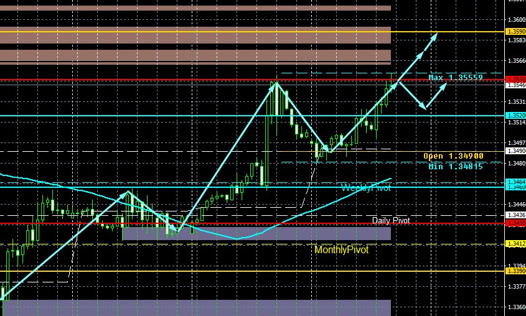Click the 1.3377 price axis value
Viewport: 526px width, 316px height.
tap(517, 287)
